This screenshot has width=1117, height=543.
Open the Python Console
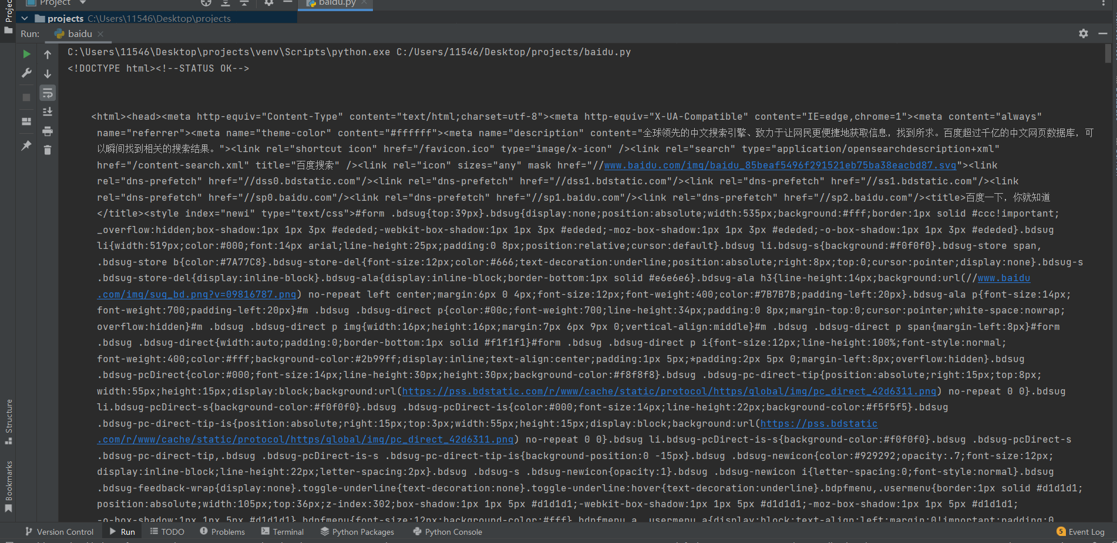tap(448, 532)
